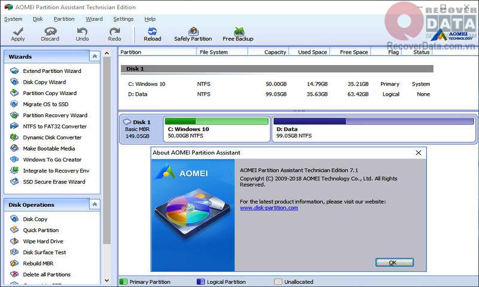This screenshot has height=287, width=479.
Task: Collapse the Disk Operations panel
Action: pos(95,204)
